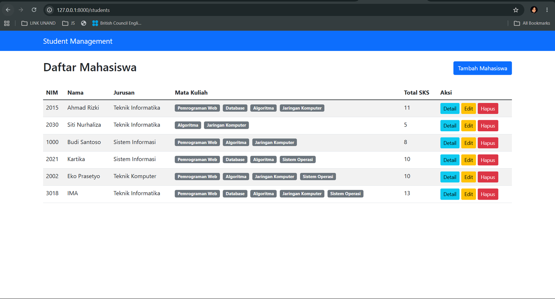555x299 pixels.
Task: Go back to the previous page
Action: coord(8,10)
